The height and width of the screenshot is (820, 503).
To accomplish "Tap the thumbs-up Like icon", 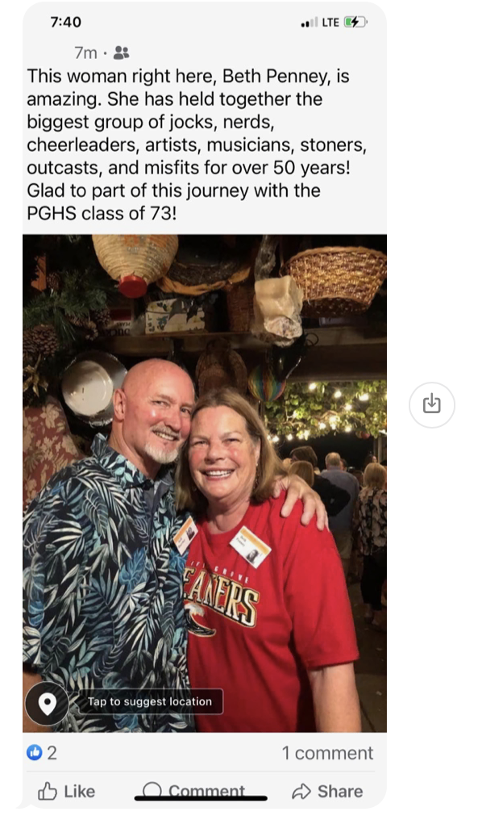I will (x=47, y=791).
